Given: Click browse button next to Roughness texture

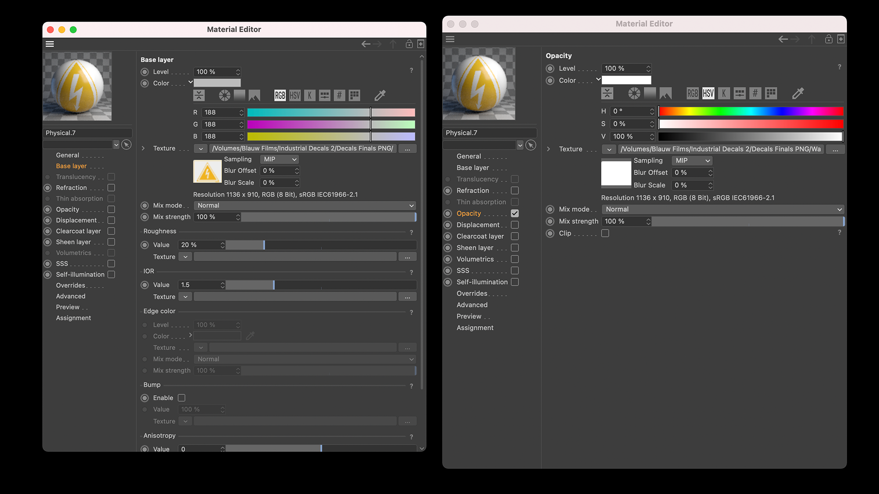Looking at the screenshot, I should pos(407,257).
